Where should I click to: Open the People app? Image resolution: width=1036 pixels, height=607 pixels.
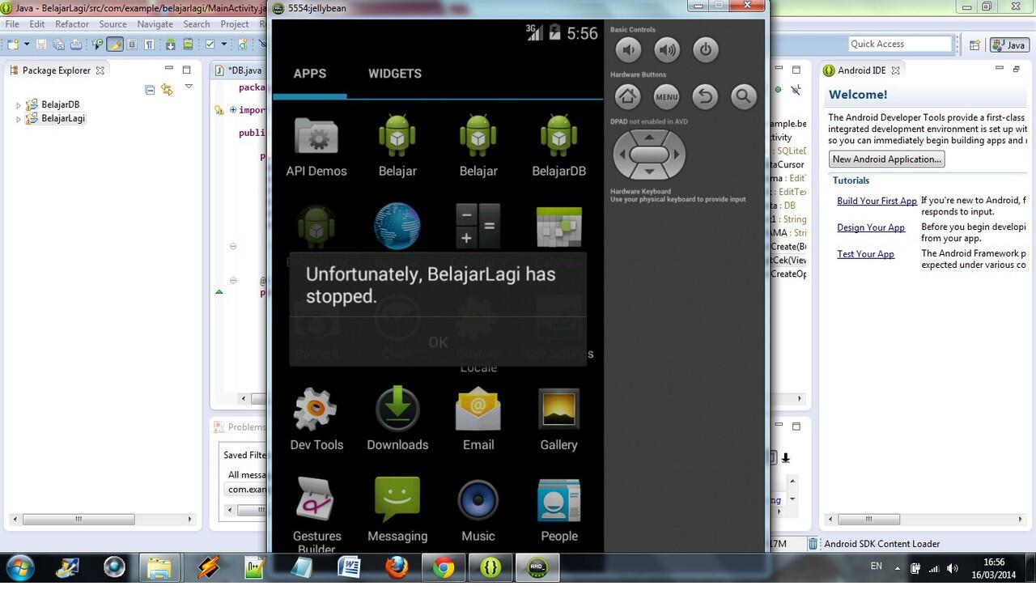coord(558,510)
